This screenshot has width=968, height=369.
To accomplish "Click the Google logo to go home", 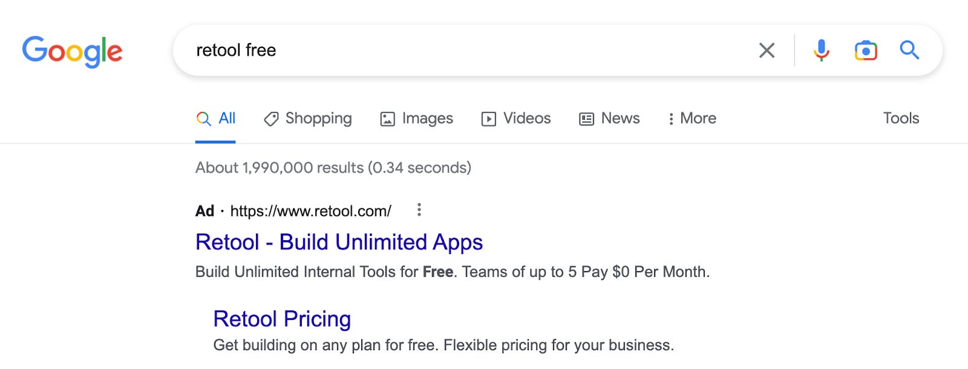I will pos(72,50).
